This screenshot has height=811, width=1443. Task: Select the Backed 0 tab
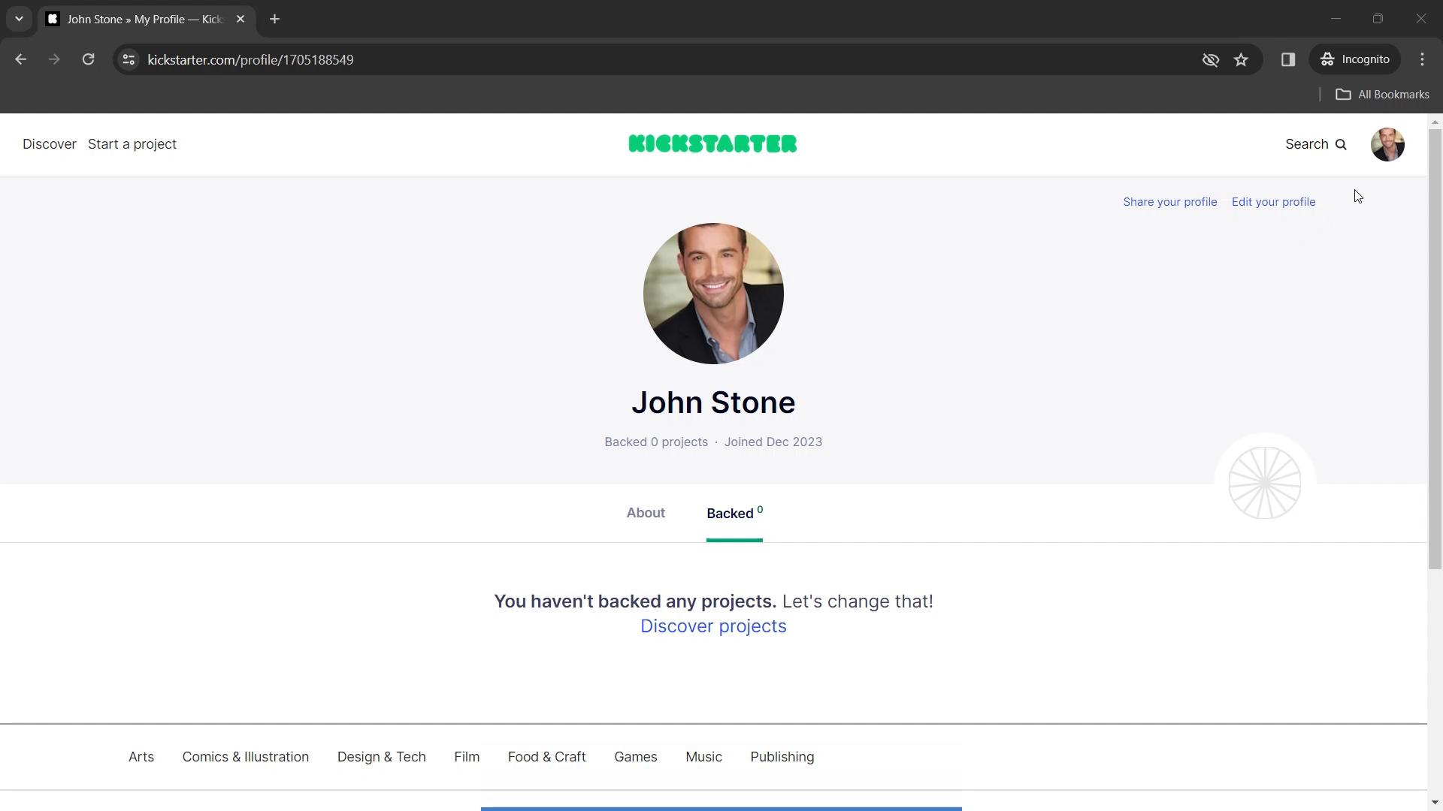tap(734, 513)
